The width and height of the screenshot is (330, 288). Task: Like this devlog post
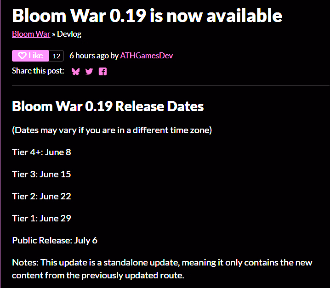coord(30,56)
